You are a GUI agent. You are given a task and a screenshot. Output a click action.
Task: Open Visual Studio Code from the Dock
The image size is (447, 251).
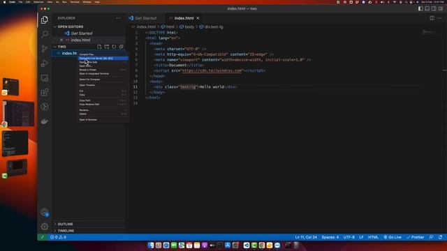tap(247, 245)
